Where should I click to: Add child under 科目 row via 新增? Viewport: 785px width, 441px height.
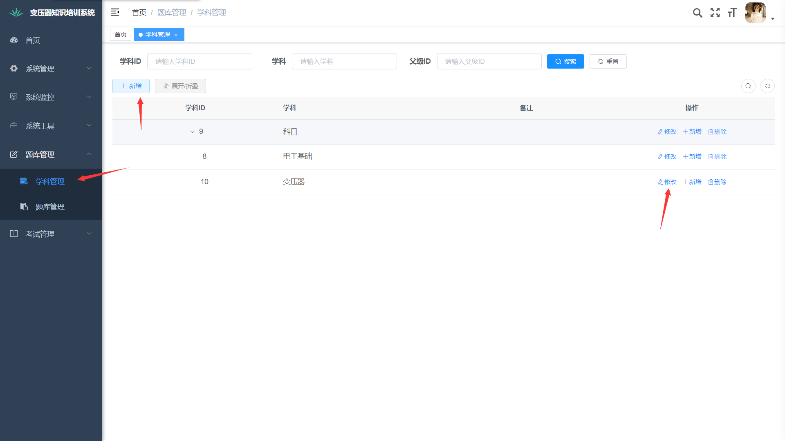tap(692, 132)
